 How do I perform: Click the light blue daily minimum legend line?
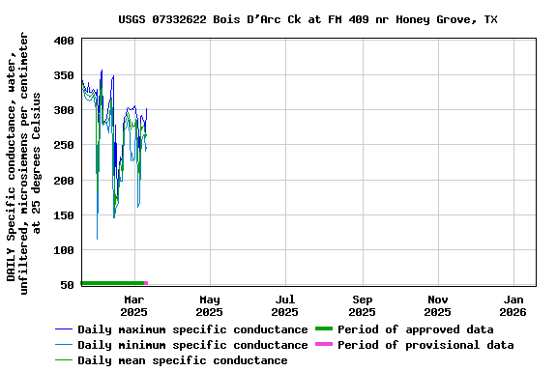64,345
